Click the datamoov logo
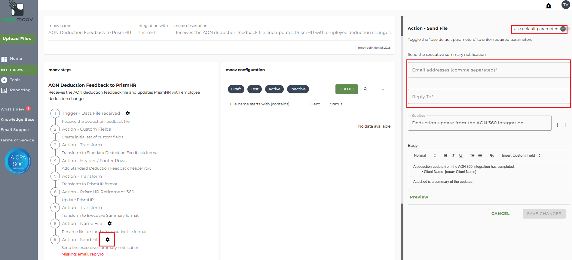The image size is (572, 260). pos(17,11)
